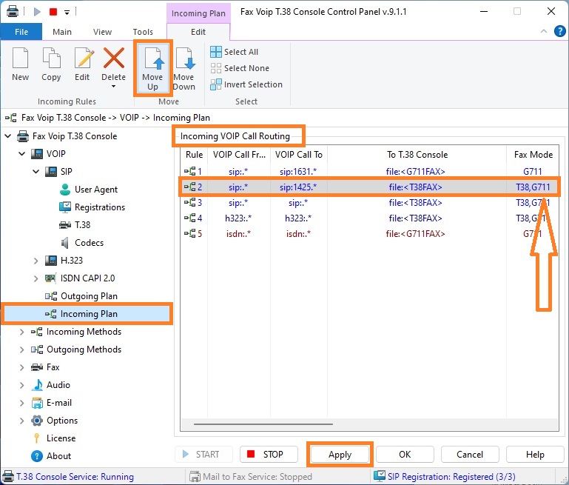Expand the Incoming Methods node
This screenshot has height=485, width=569.
(x=21, y=332)
